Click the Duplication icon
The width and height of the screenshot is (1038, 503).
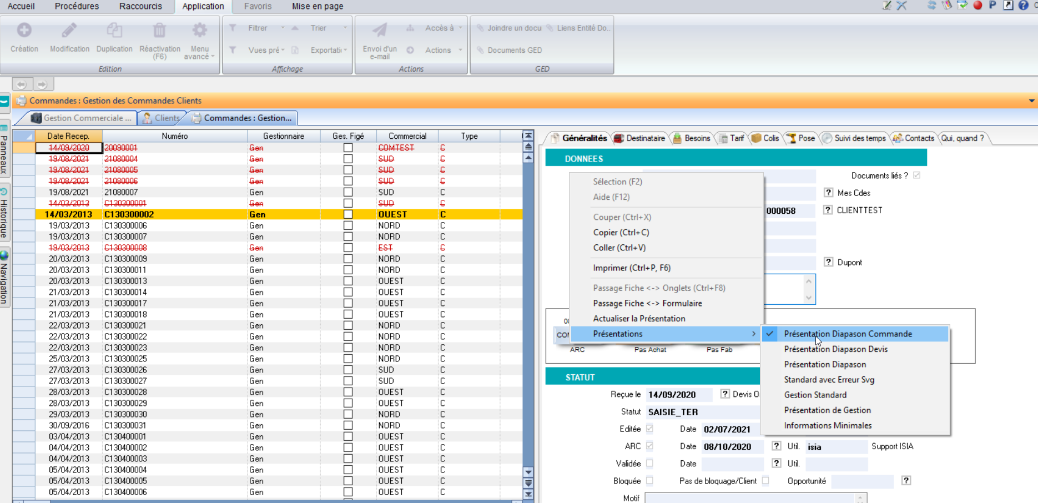114,30
